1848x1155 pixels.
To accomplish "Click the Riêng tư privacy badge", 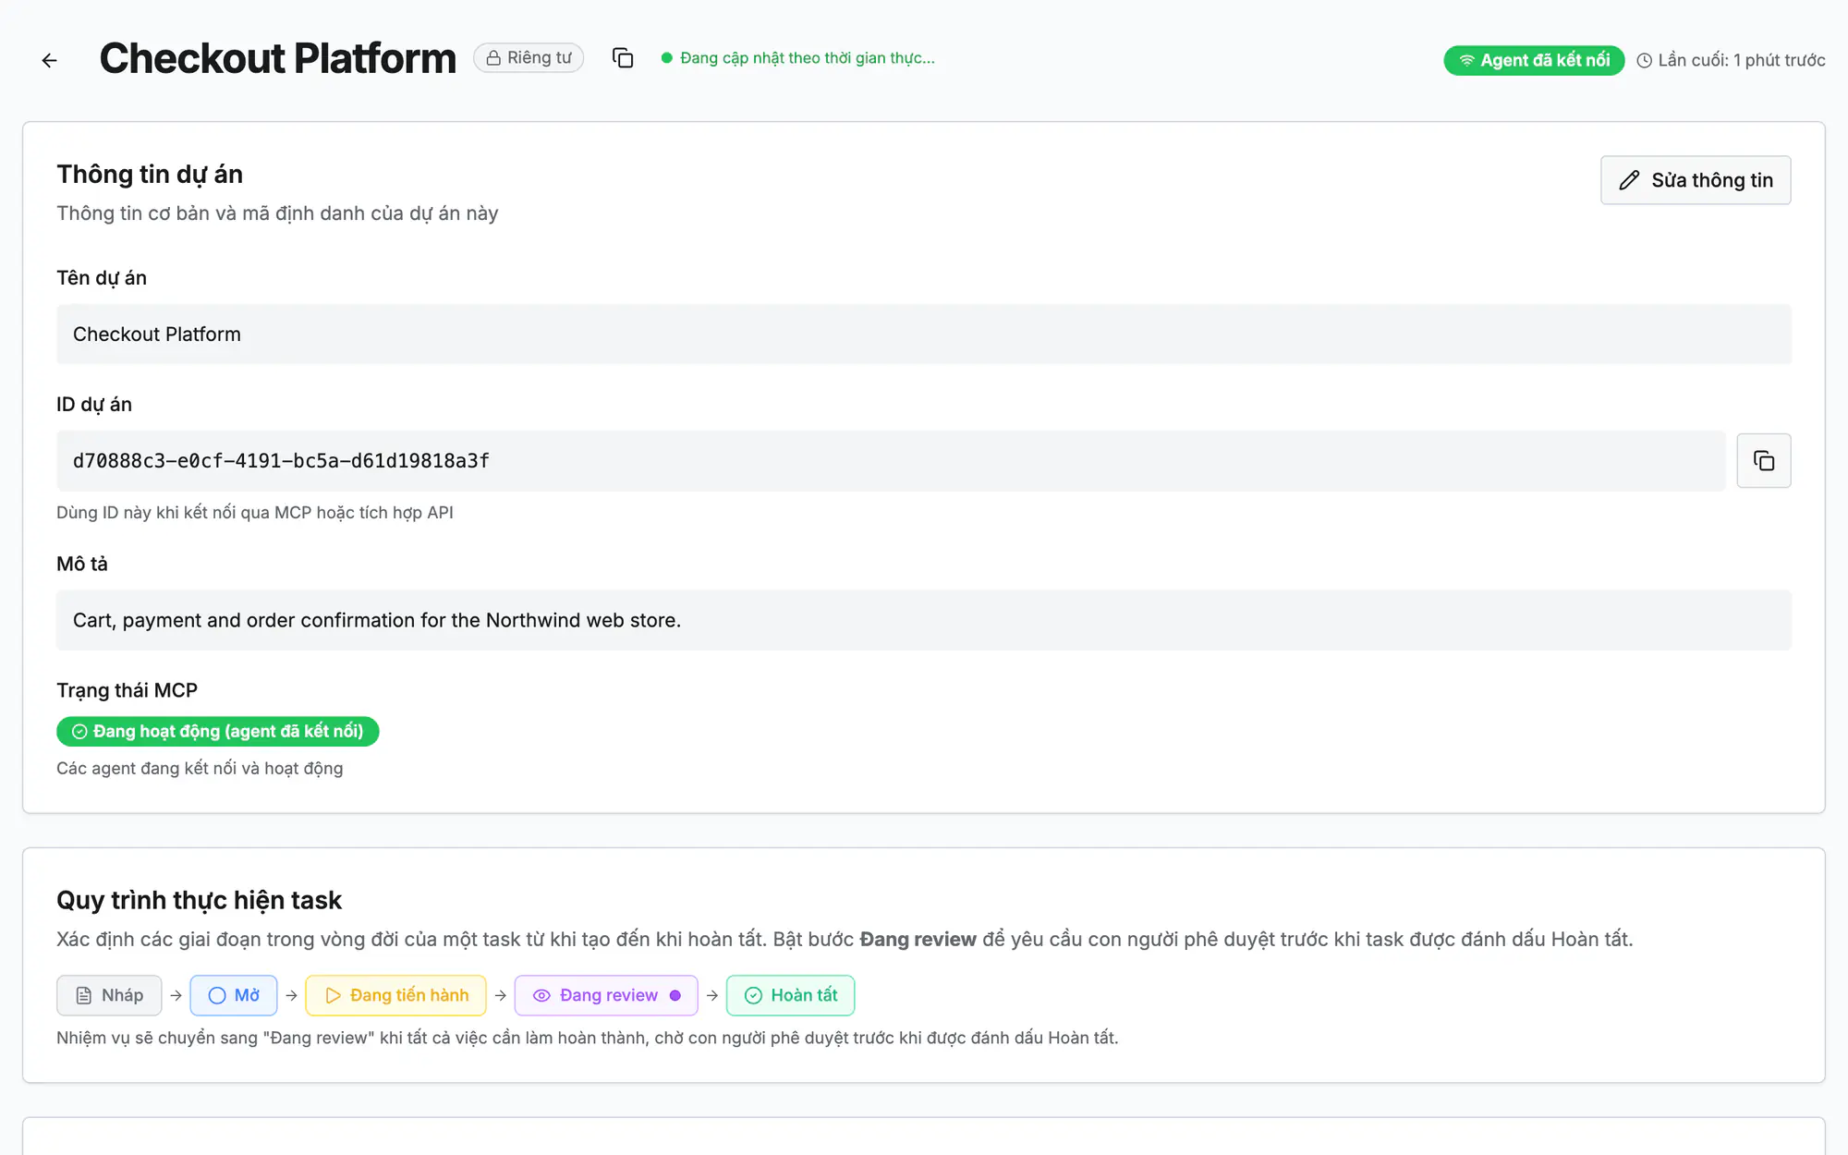I will tap(529, 57).
